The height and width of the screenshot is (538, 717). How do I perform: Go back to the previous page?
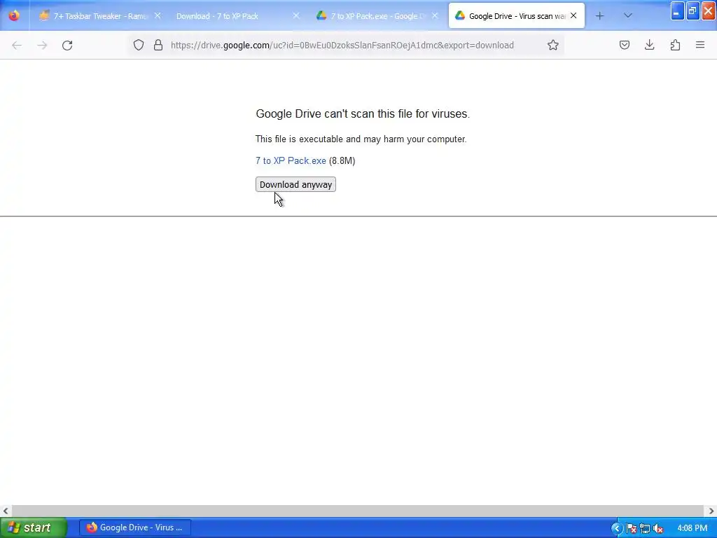click(x=17, y=45)
